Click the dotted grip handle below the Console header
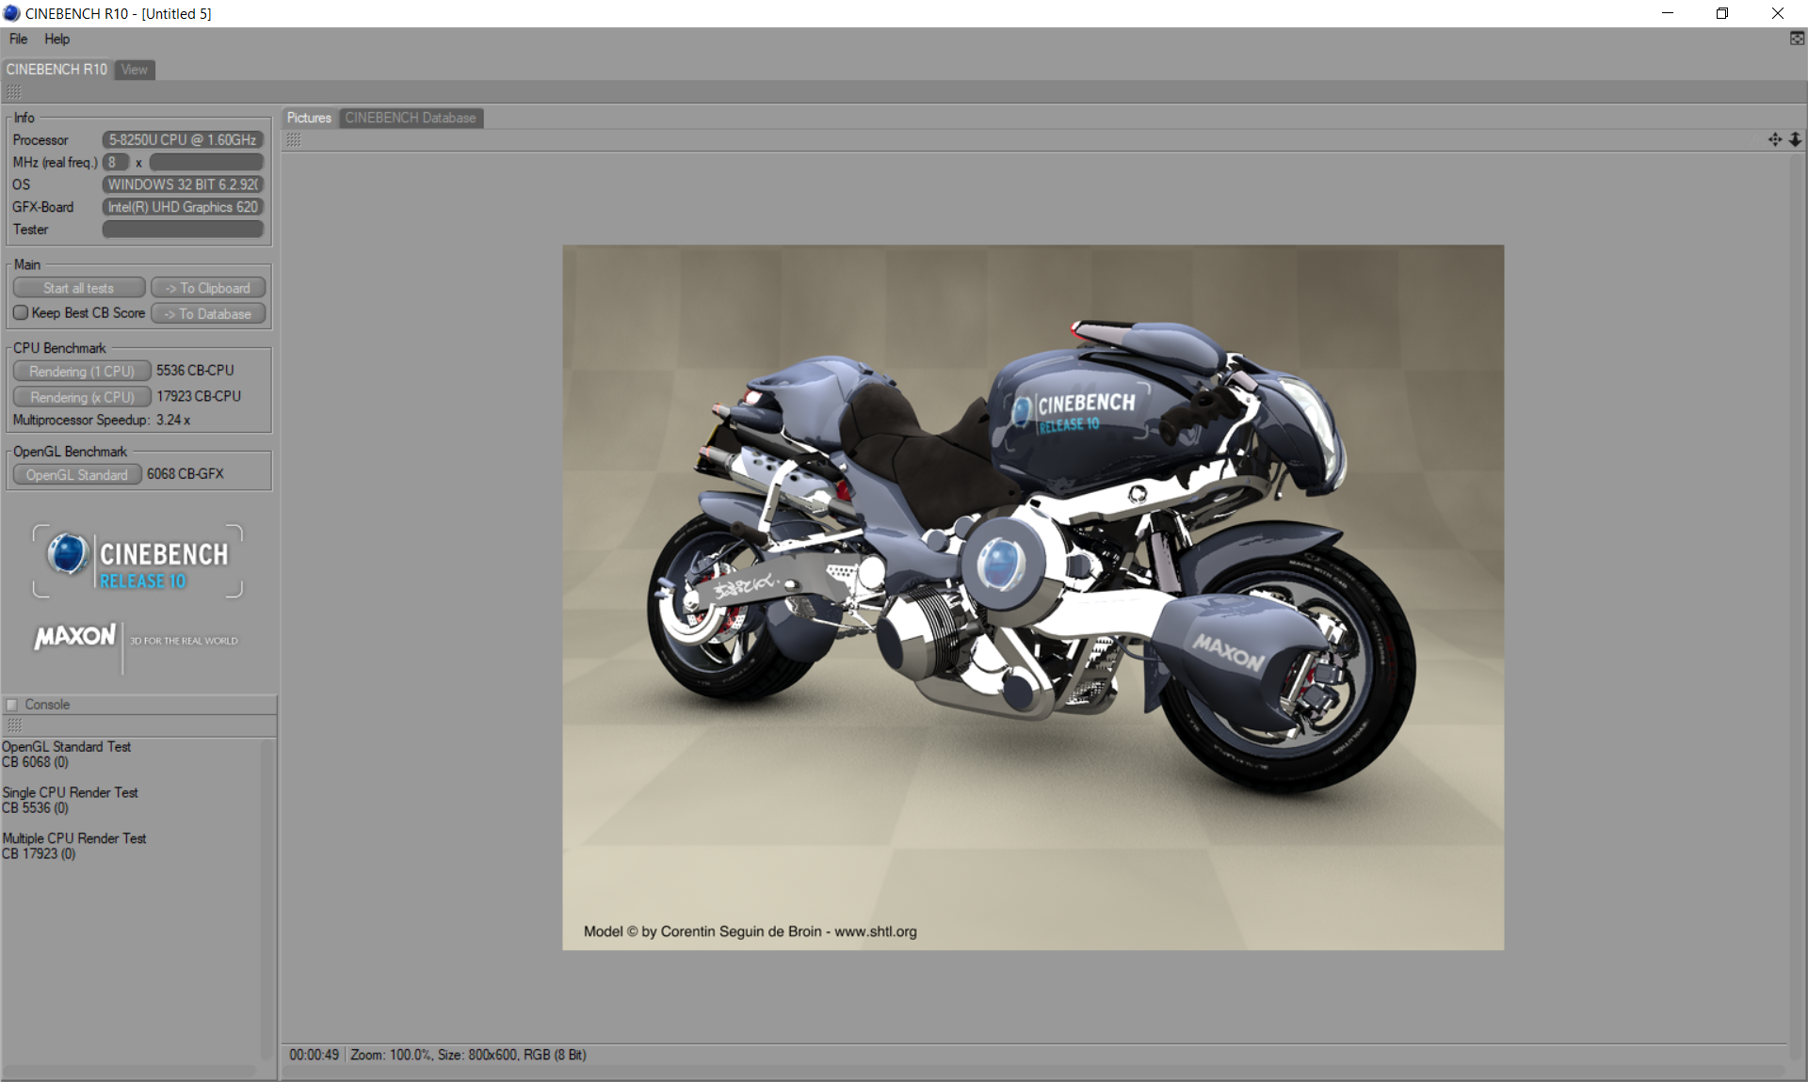 pos(14,725)
